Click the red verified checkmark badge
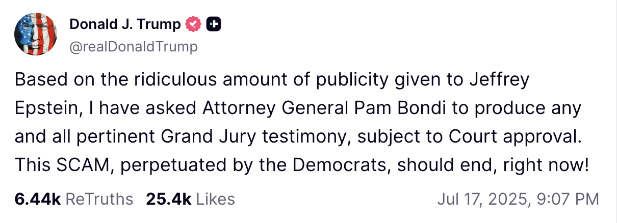The height and width of the screenshot is (223, 617). tap(193, 24)
